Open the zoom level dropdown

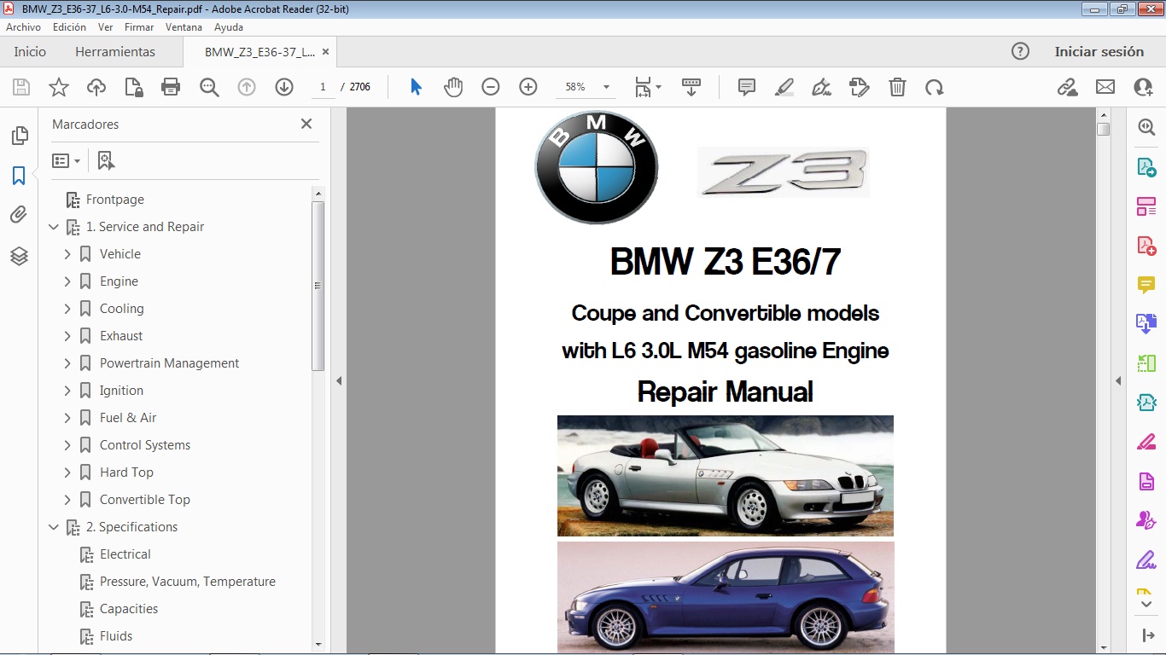tap(606, 87)
